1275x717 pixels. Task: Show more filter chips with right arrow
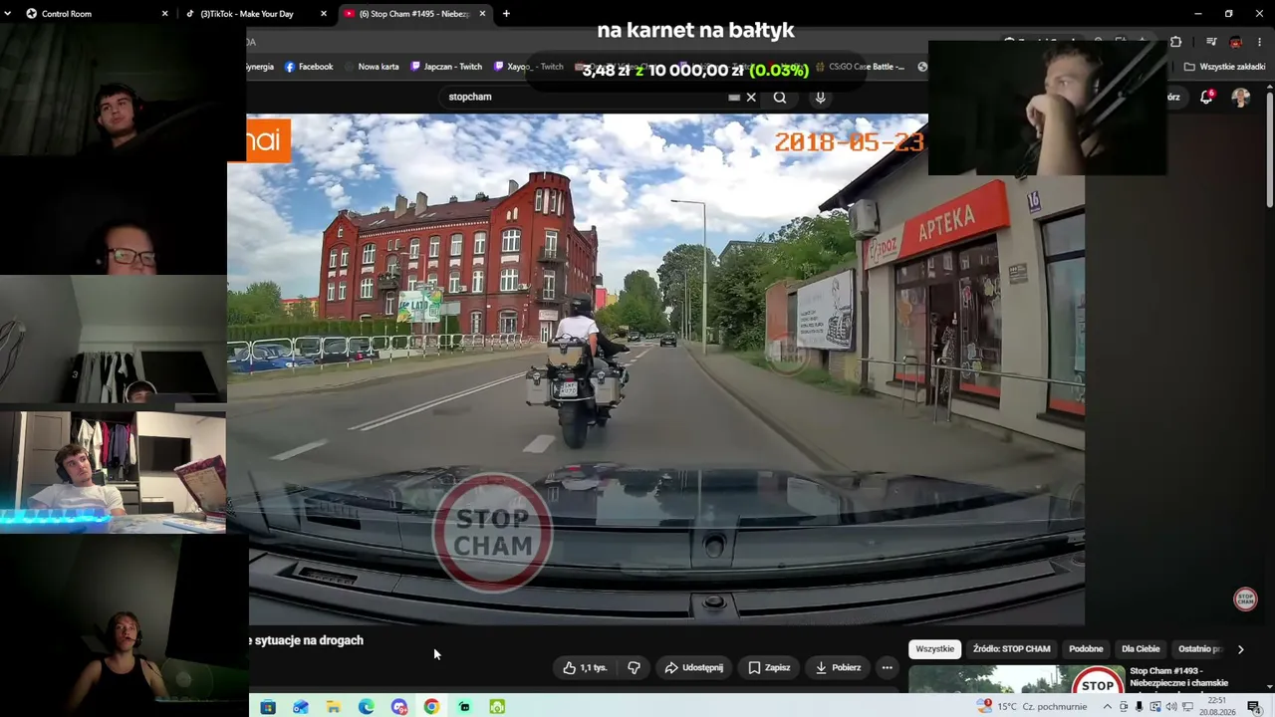pyautogui.click(x=1240, y=649)
